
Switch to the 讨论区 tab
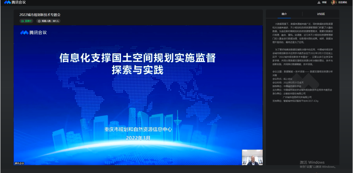(x=320, y=14)
